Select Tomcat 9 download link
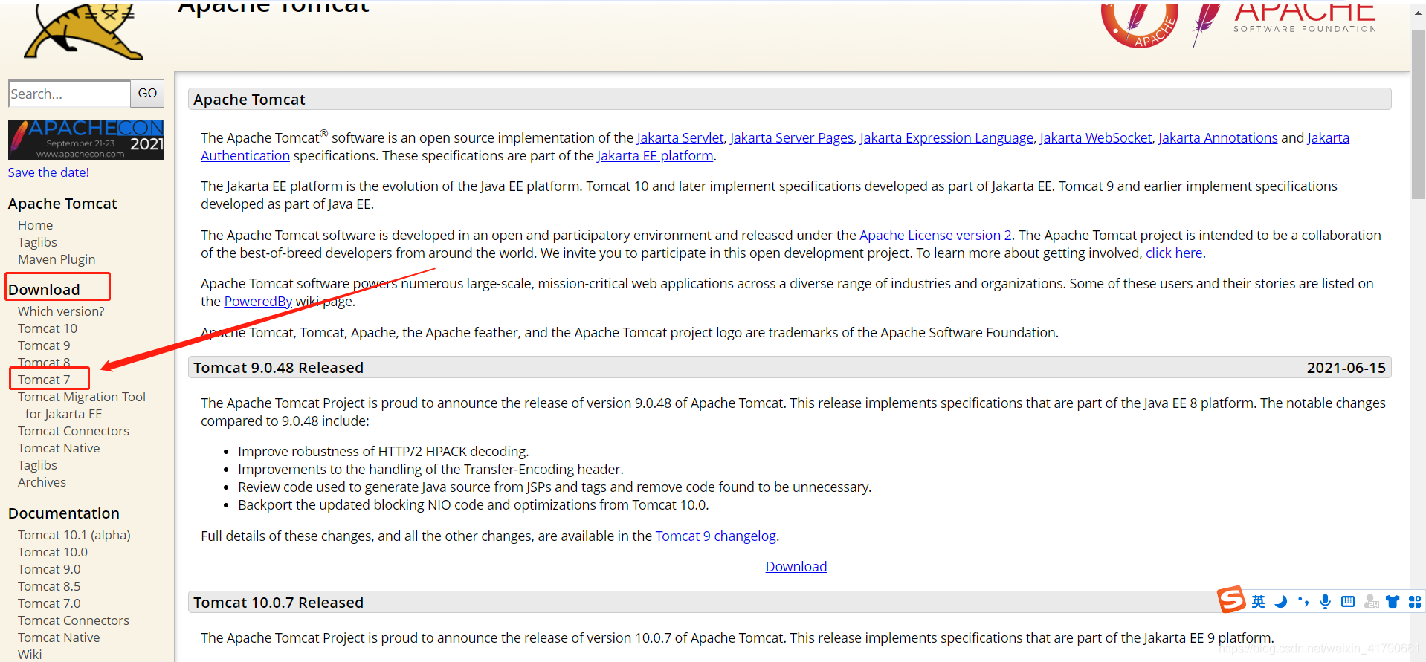Viewport: 1426px width, 662px height. [x=44, y=345]
